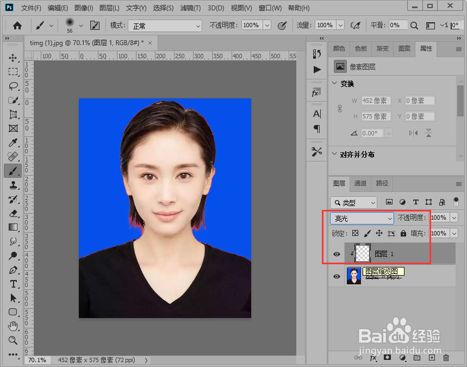This screenshot has width=467, height=367.
Task: Click the delete layer trash icon
Action: [446, 357]
